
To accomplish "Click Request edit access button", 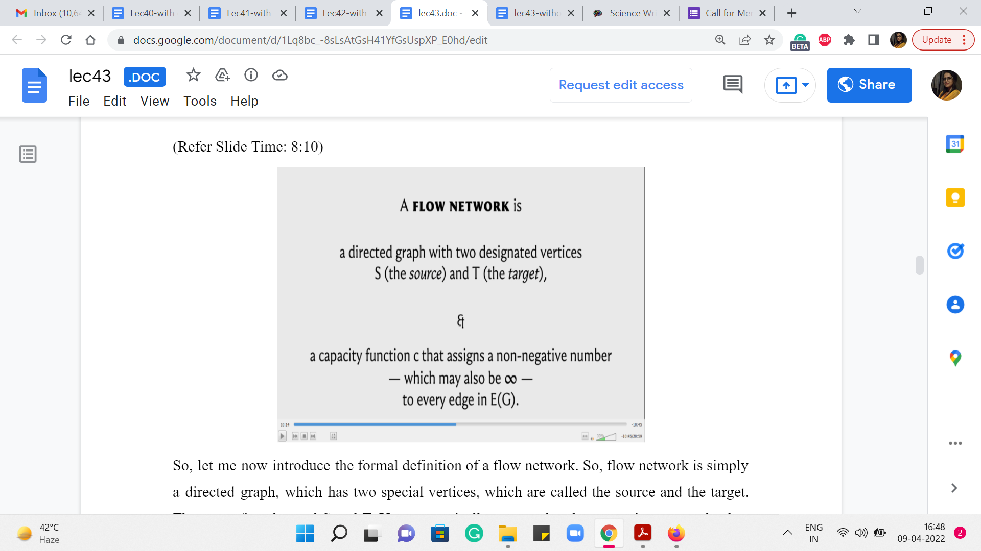I will [621, 85].
